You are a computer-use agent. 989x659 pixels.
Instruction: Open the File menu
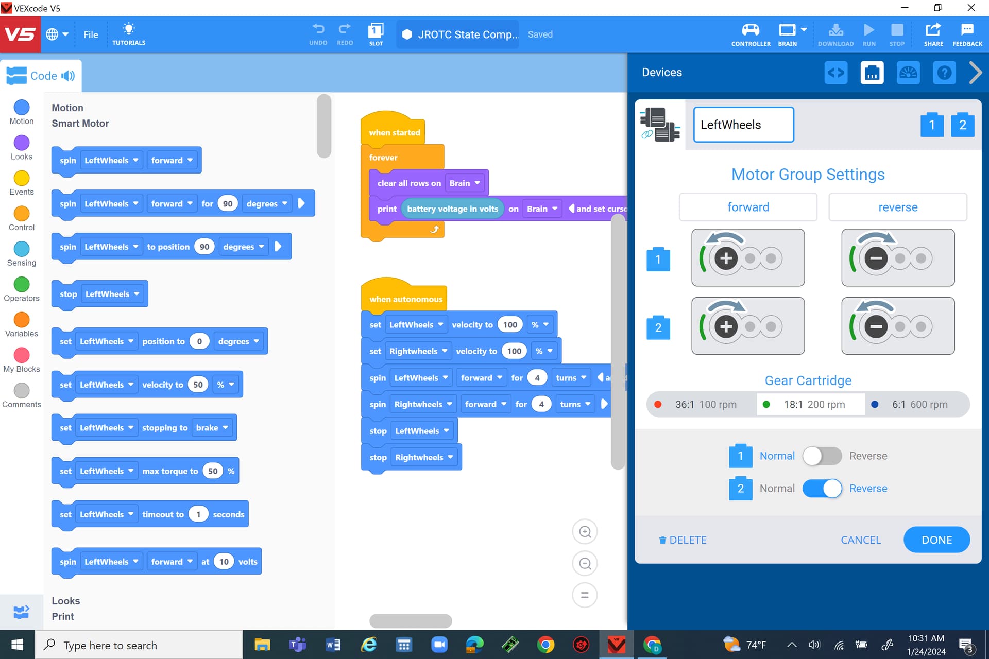[91, 34]
